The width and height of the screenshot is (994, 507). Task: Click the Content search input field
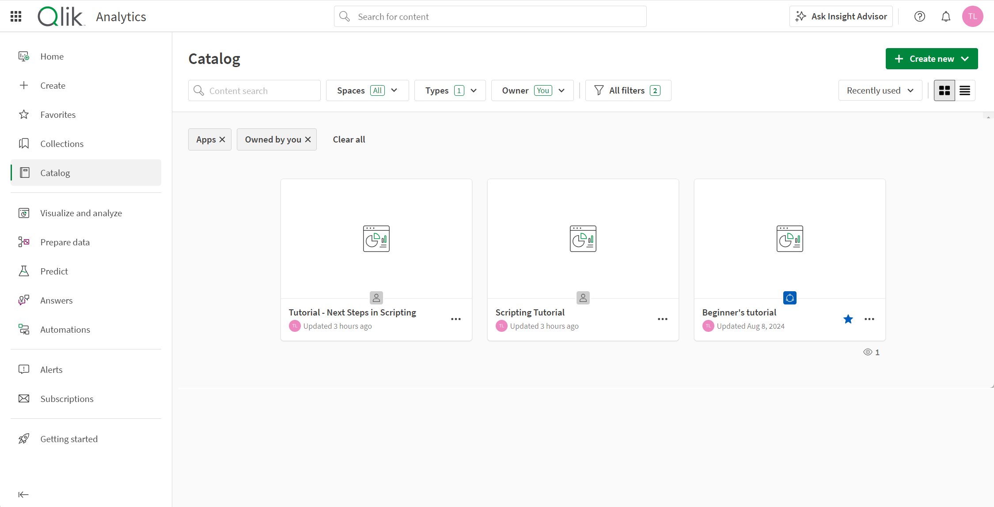[254, 90]
